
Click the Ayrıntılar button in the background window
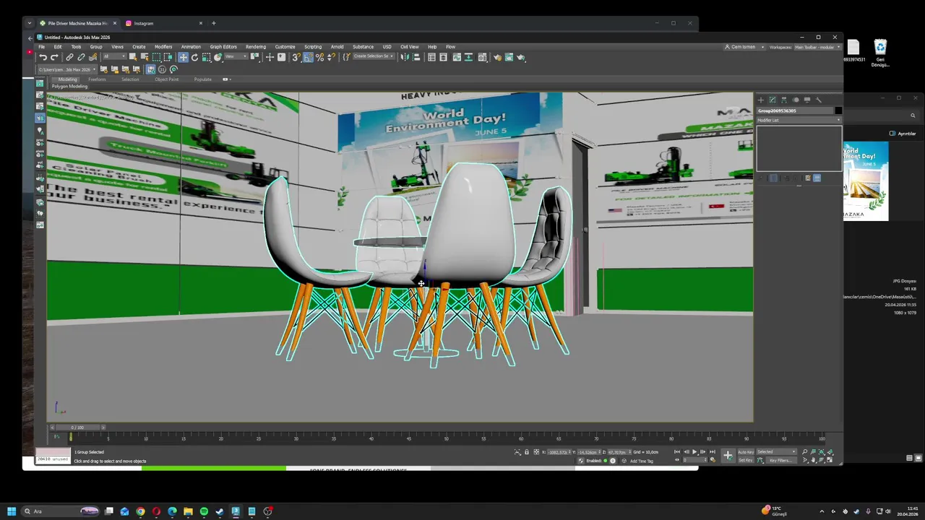pyautogui.click(x=903, y=134)
